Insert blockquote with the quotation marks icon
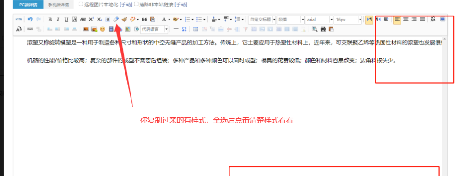458x176 pixels. (144, 20)
